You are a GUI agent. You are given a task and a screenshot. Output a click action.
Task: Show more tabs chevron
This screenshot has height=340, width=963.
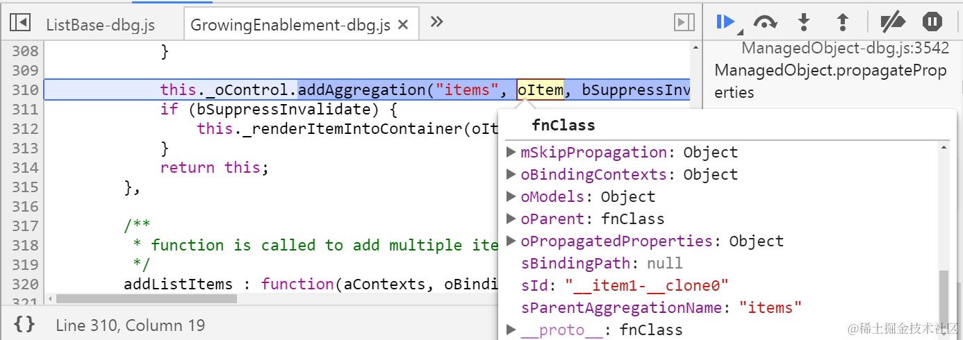click(x=436, y=22)
